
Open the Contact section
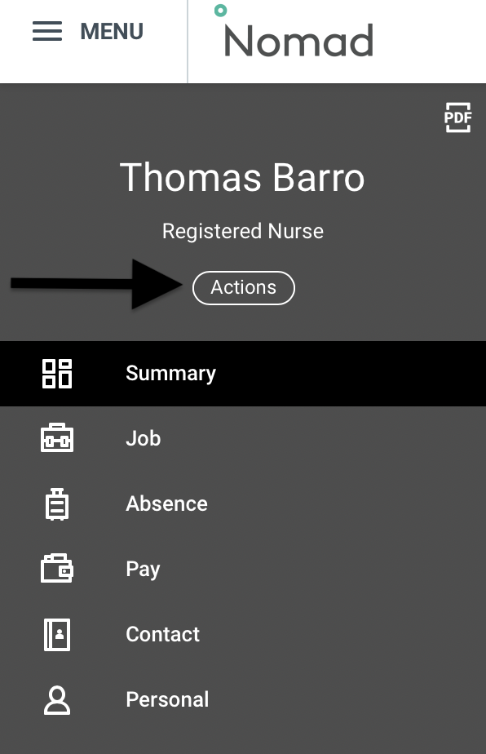[x=162, y=634]
